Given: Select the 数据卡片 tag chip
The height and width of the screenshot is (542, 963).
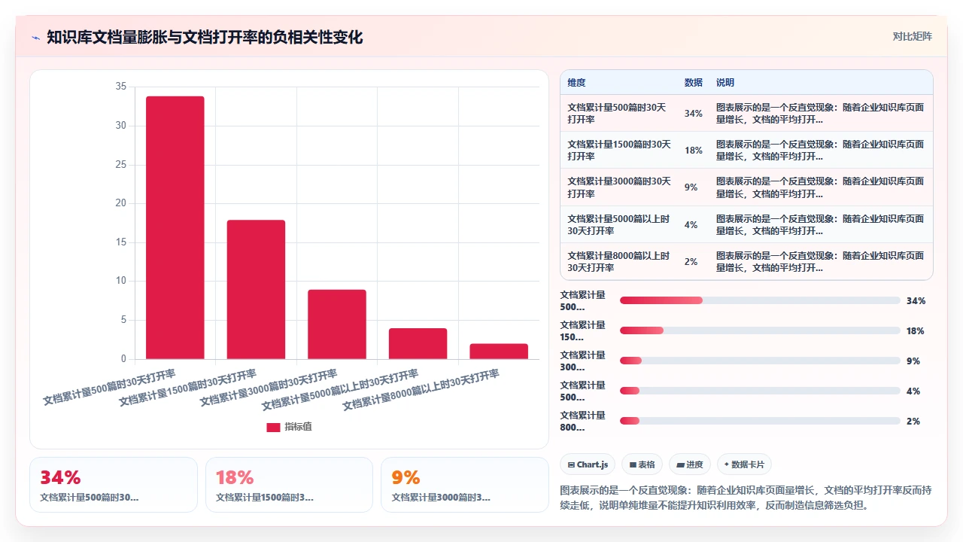Looking at the screenshot, I should point(744,464).
